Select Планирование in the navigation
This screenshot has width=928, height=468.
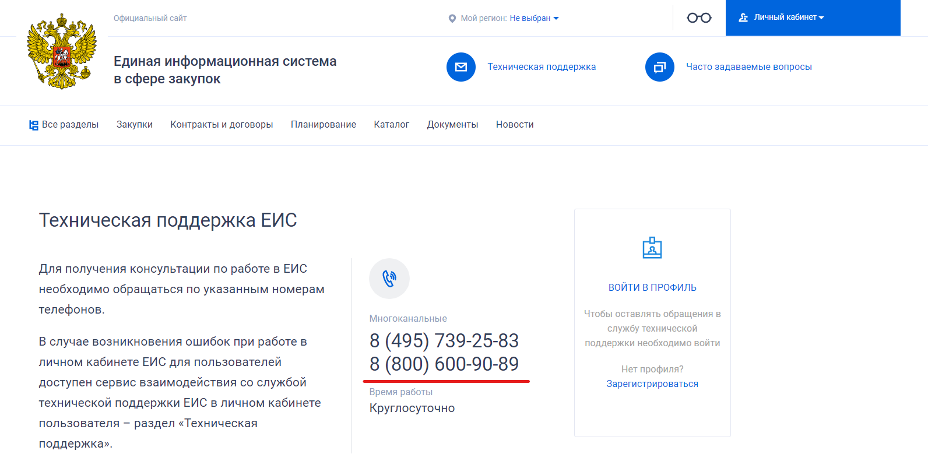[324, 125]
